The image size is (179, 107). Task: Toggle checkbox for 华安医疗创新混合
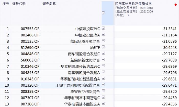(103, 91)
